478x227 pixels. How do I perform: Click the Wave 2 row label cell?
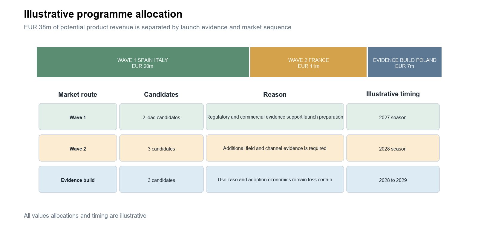pos(78,148)
